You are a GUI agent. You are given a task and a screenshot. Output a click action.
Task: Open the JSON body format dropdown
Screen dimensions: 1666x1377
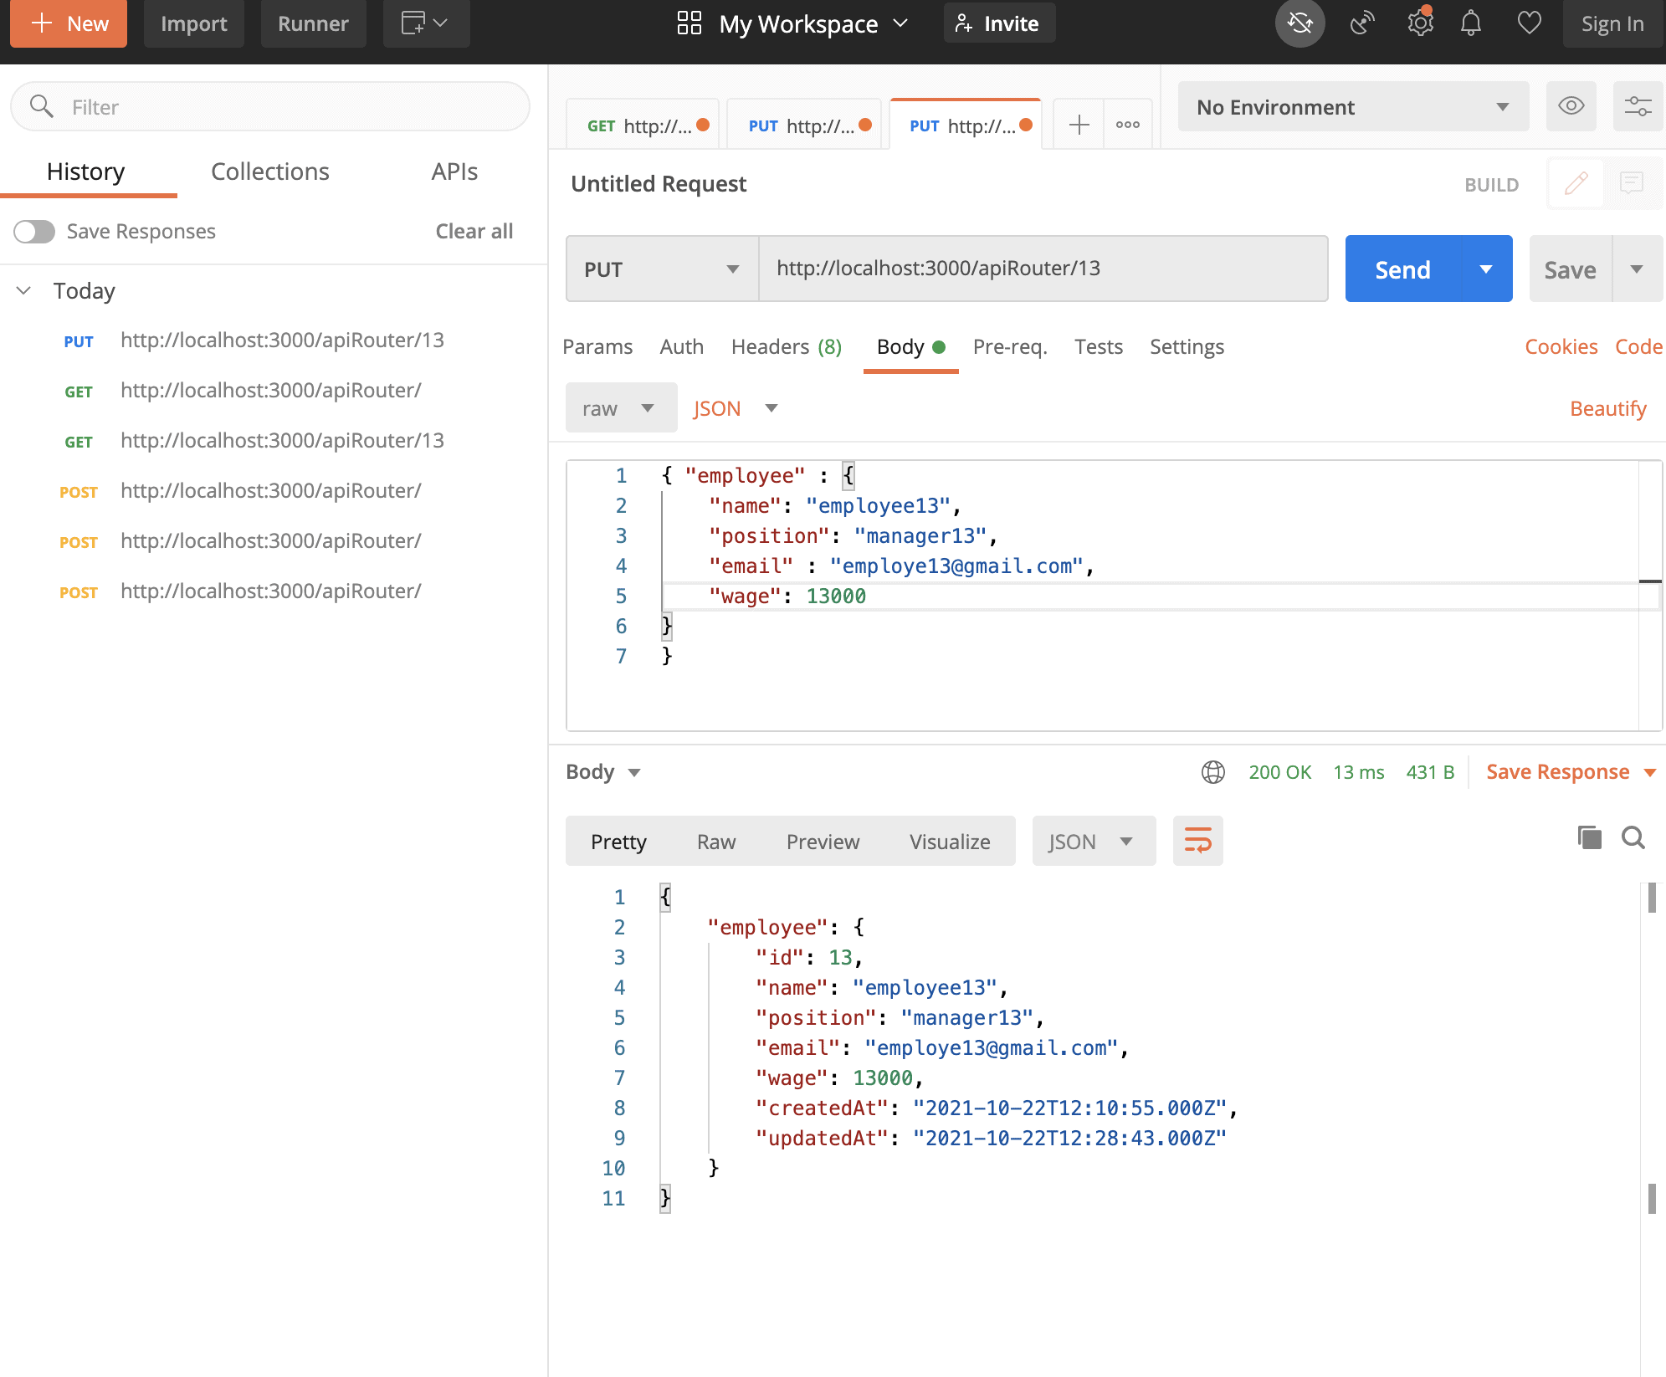click(x=736, y=407)
